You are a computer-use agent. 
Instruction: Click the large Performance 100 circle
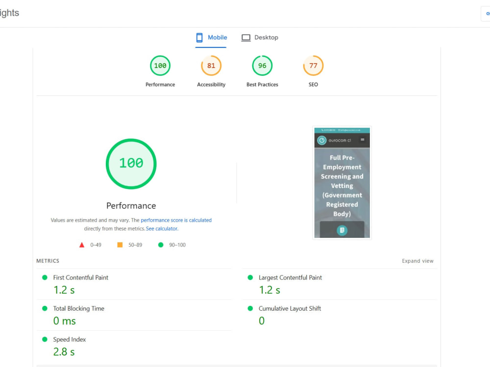tap(131, 164)
